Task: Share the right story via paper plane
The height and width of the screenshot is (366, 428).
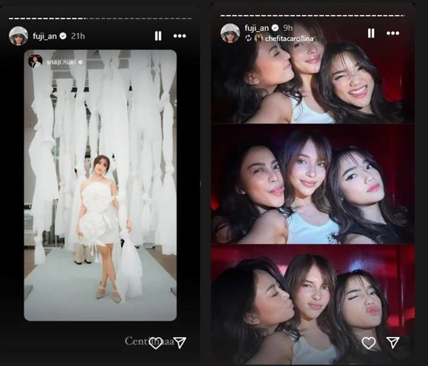Action: tap(393, 343)
